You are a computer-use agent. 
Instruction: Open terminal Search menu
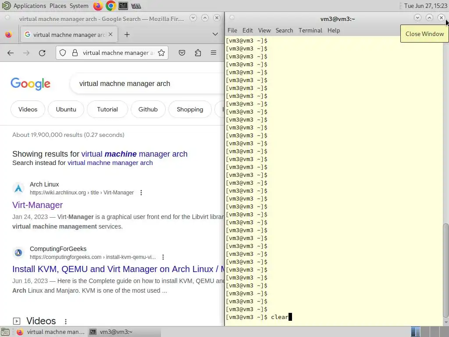click(x=284, y=30)
